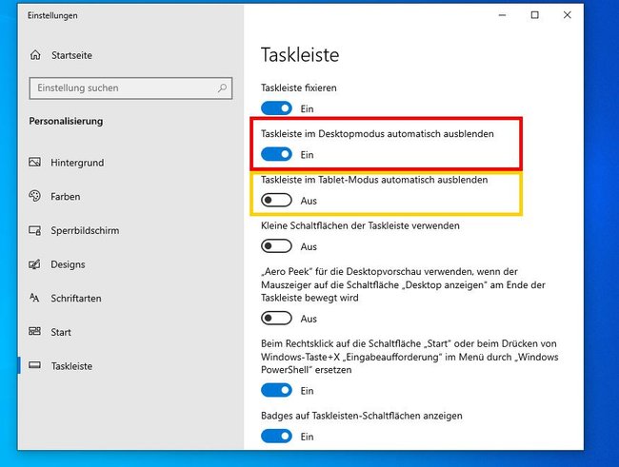Viewport: 619px width, 467px height.
Task: Toggle the Windows PowerShell replacement switch
Action: (x=276, y=391)
